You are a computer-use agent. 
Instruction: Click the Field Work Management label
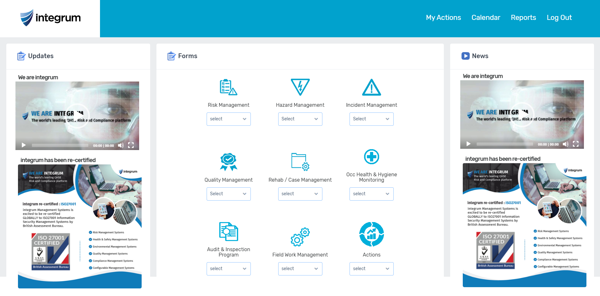pos(300,255)
